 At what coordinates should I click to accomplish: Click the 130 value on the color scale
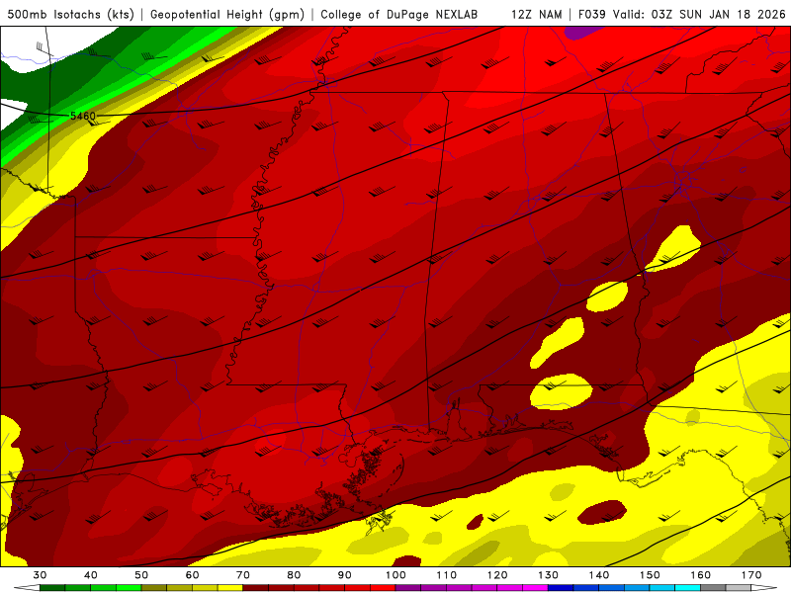tap(549, 575)
